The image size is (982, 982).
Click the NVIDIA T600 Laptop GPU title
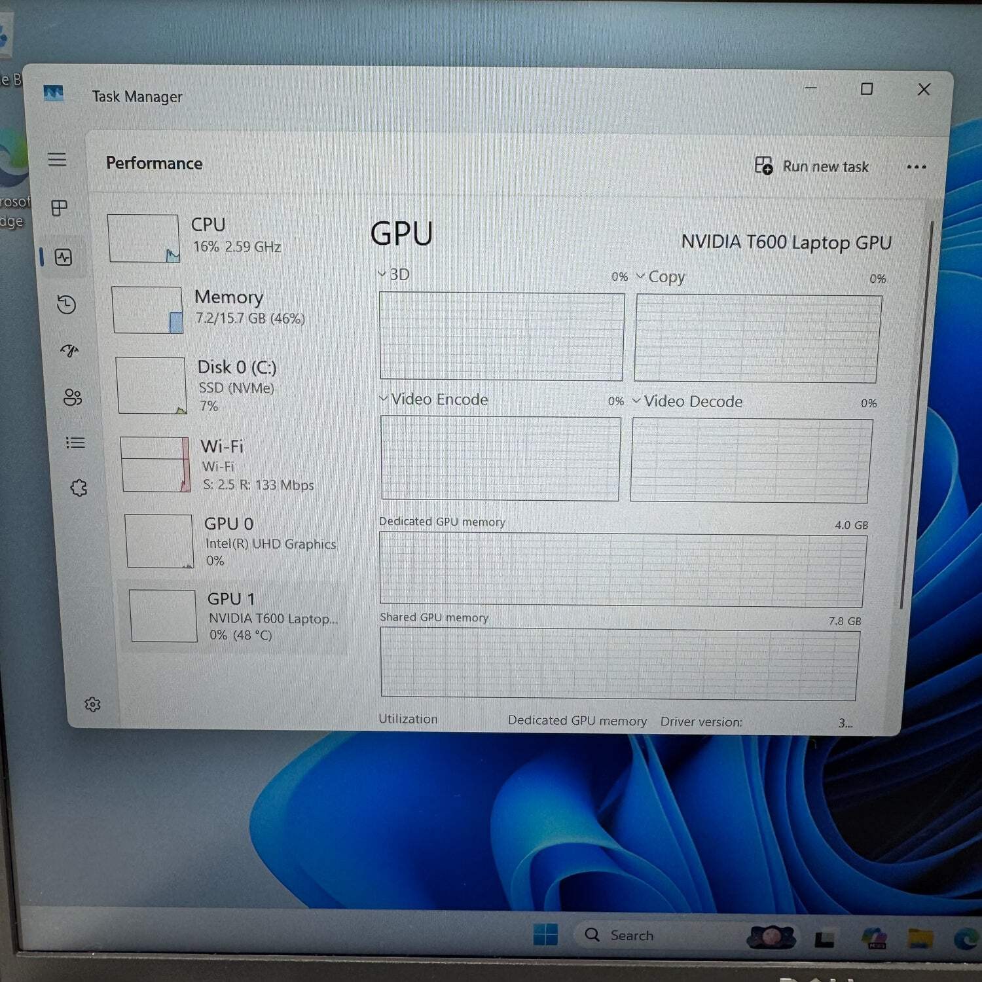pyautogui.click(x=786, y=242)
